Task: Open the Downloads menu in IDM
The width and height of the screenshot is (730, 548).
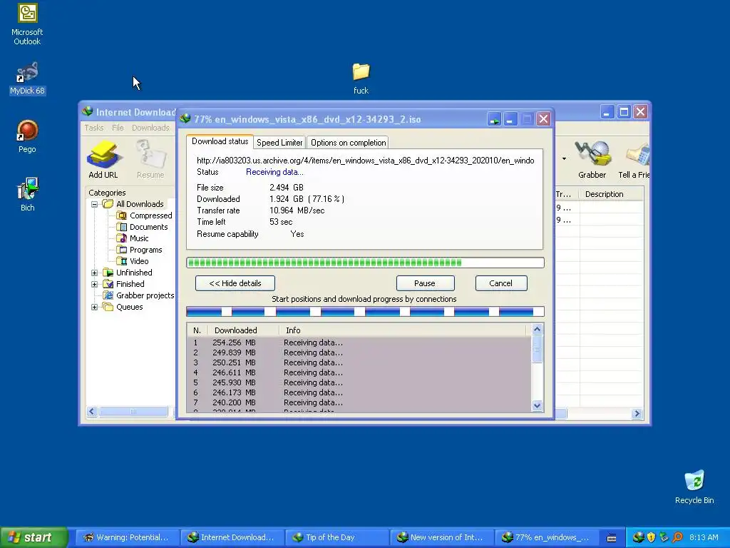Action: (x=150, y=128)
